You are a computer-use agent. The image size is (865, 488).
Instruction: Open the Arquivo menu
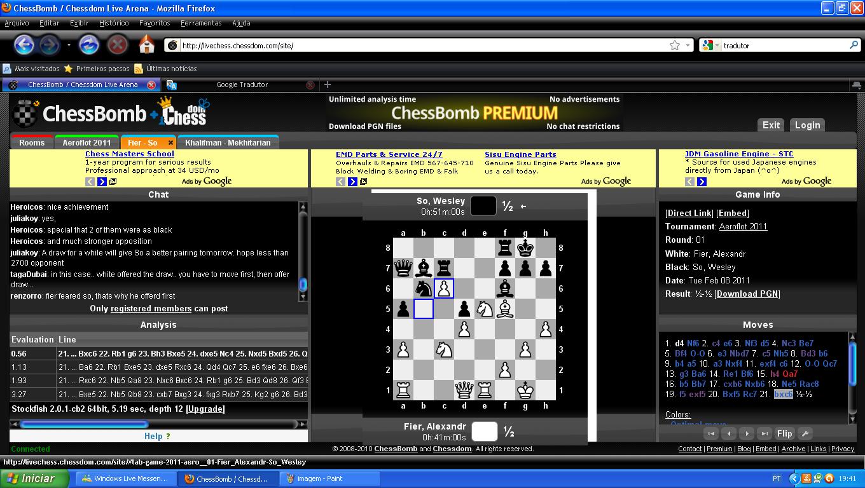(x=17, y=23)
